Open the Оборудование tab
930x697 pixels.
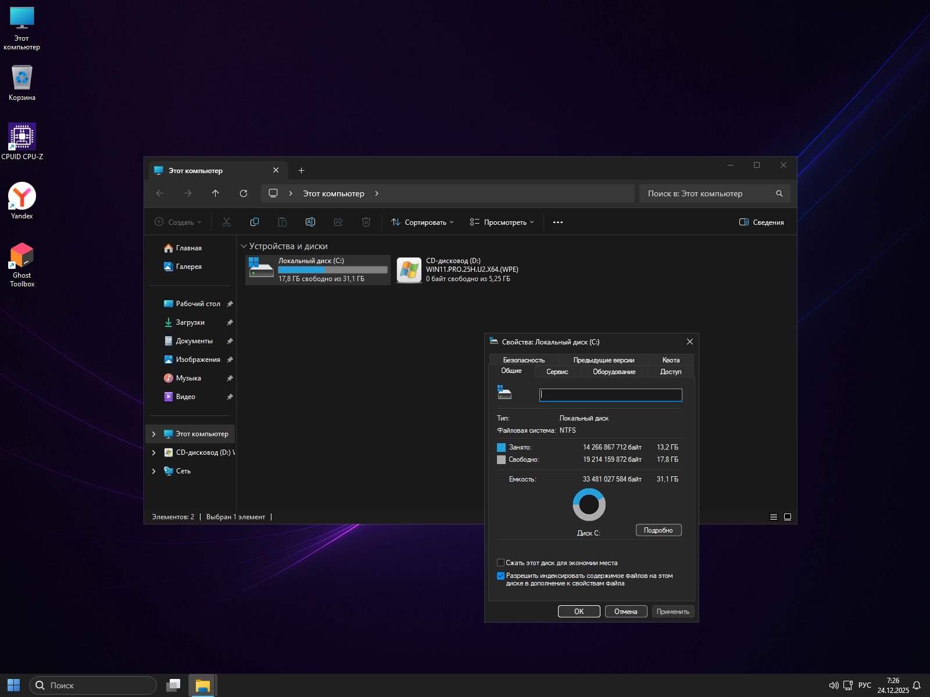point(614,372)
